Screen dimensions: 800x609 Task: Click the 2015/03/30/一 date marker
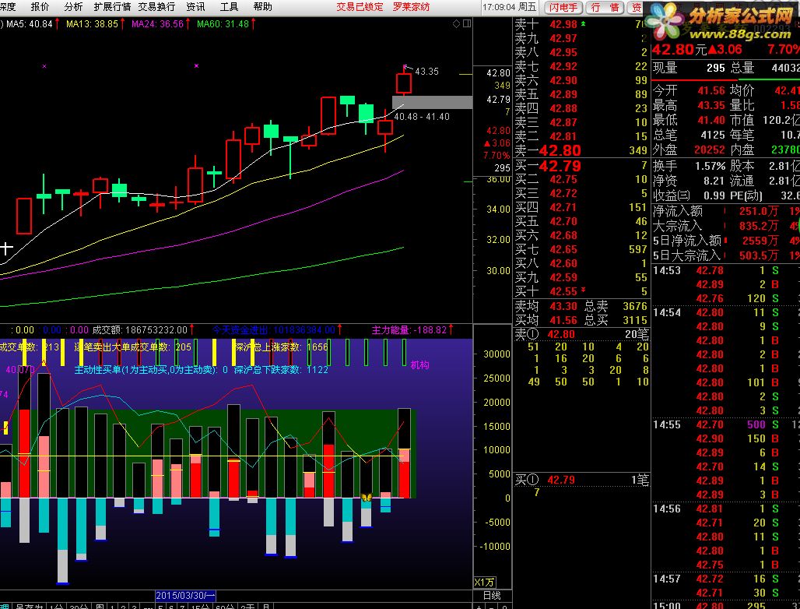pos(185,595)
